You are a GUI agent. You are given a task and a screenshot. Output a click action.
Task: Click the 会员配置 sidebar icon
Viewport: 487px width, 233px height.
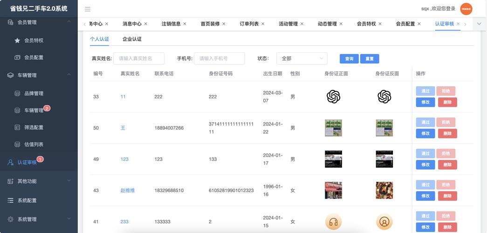click(17, 58)
